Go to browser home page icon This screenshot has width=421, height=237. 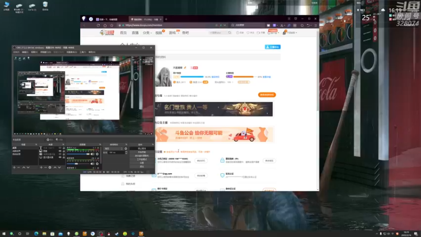pos(105,25)
